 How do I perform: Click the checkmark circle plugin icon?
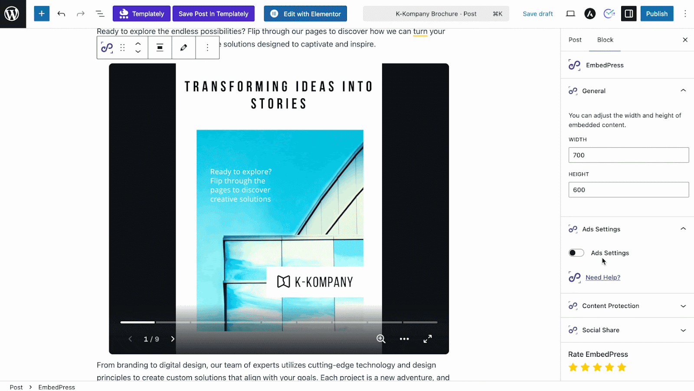click(x=609, y=14)
